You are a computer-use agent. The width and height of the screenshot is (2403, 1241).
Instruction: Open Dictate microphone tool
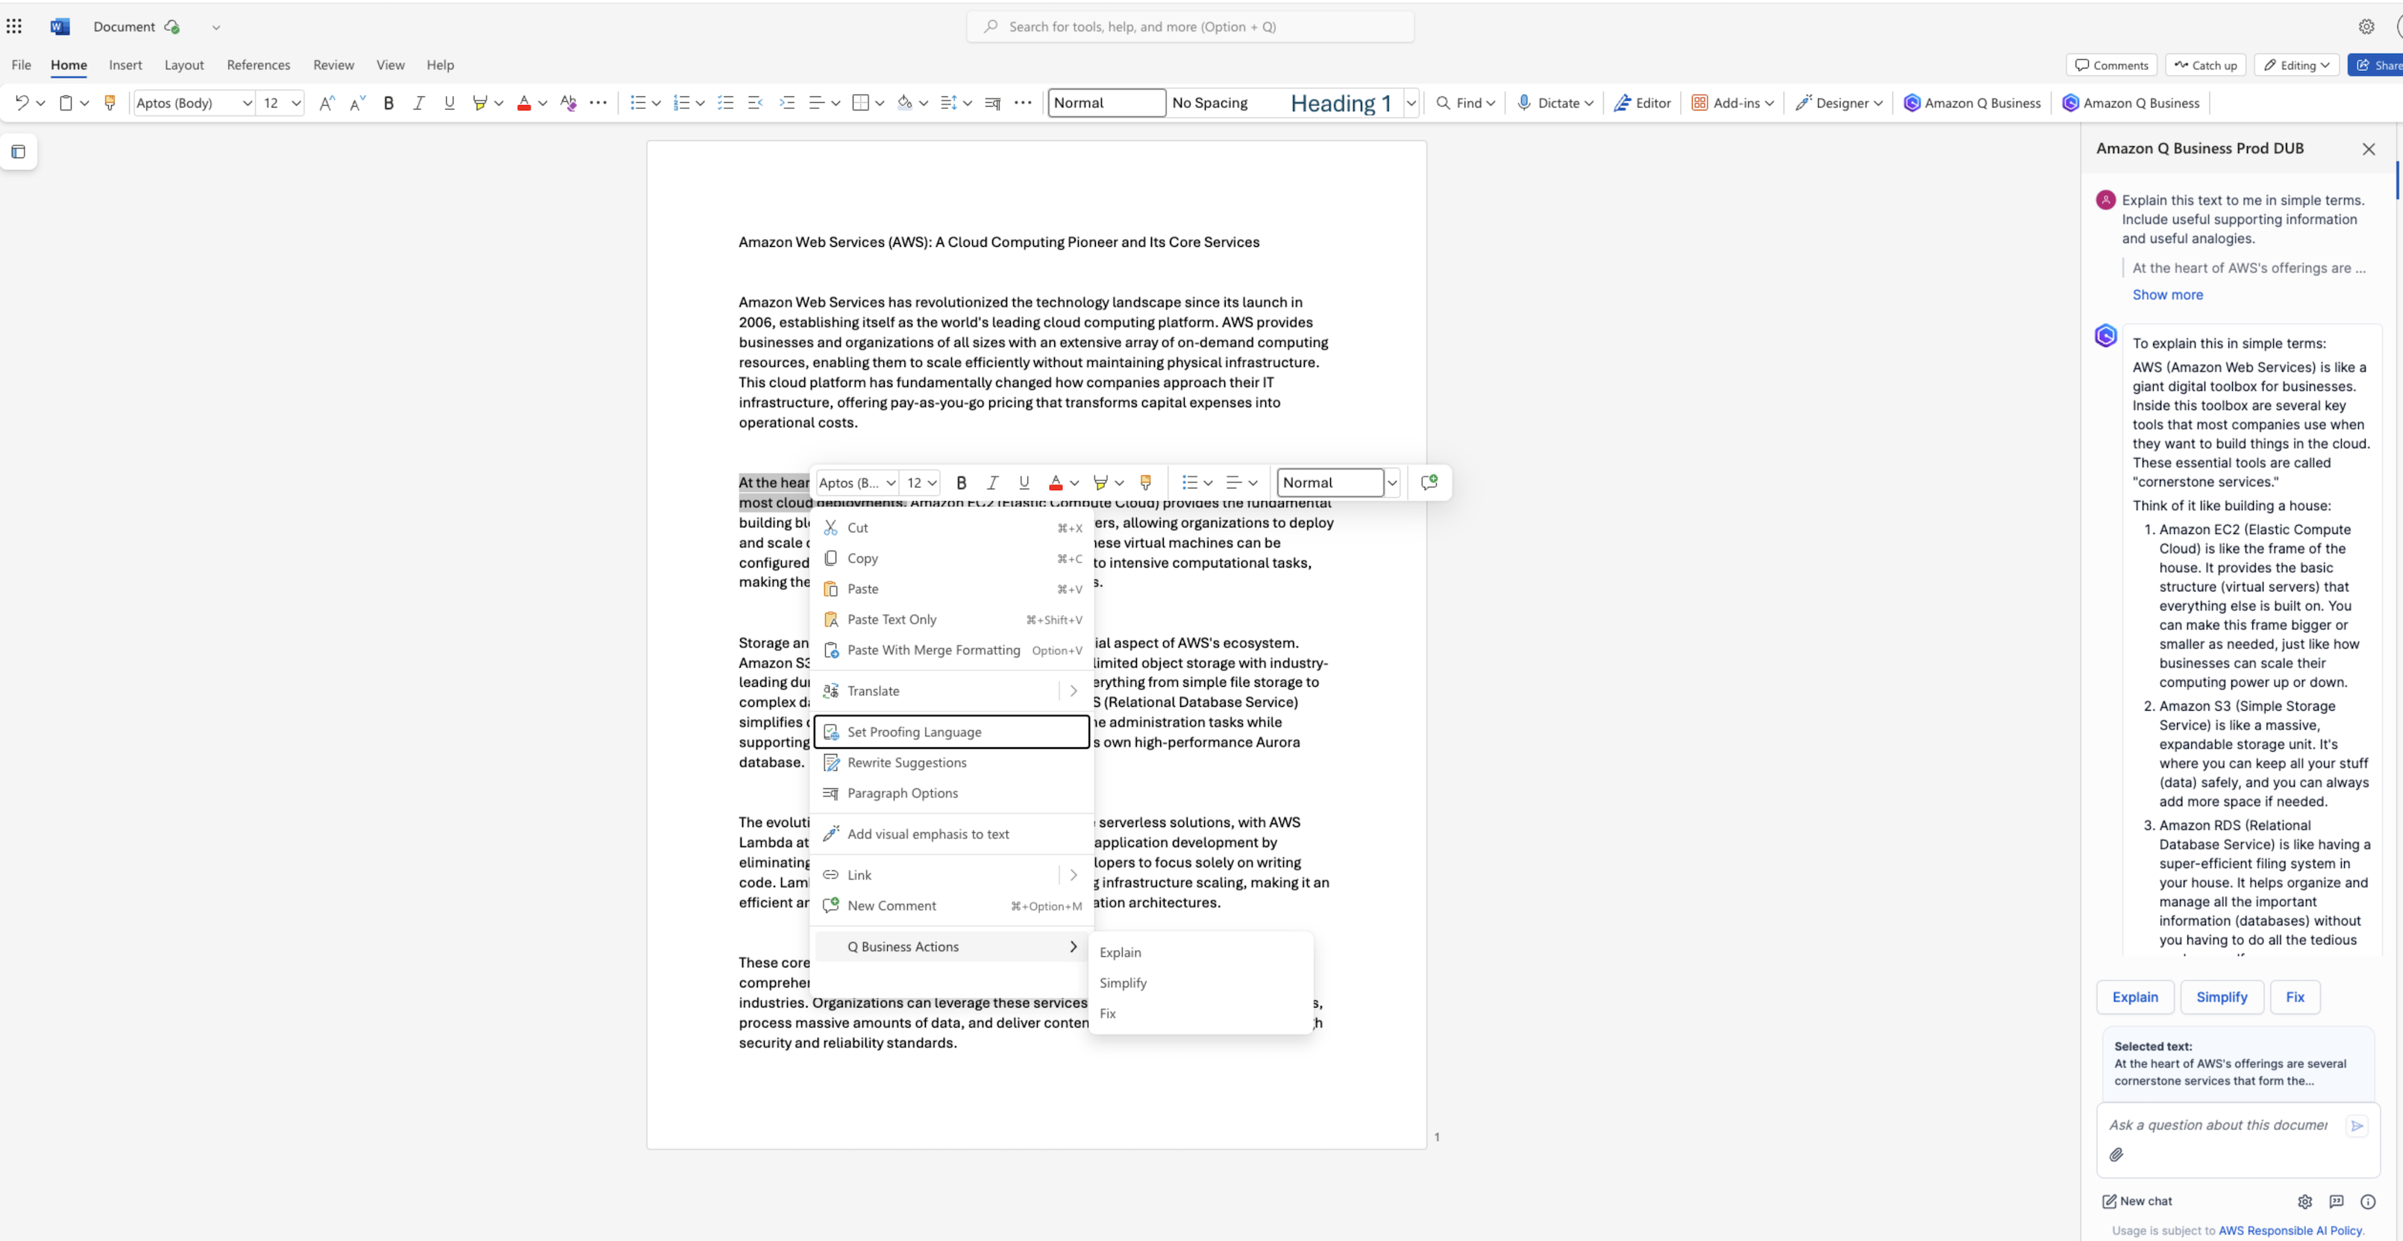point(1547,103)
